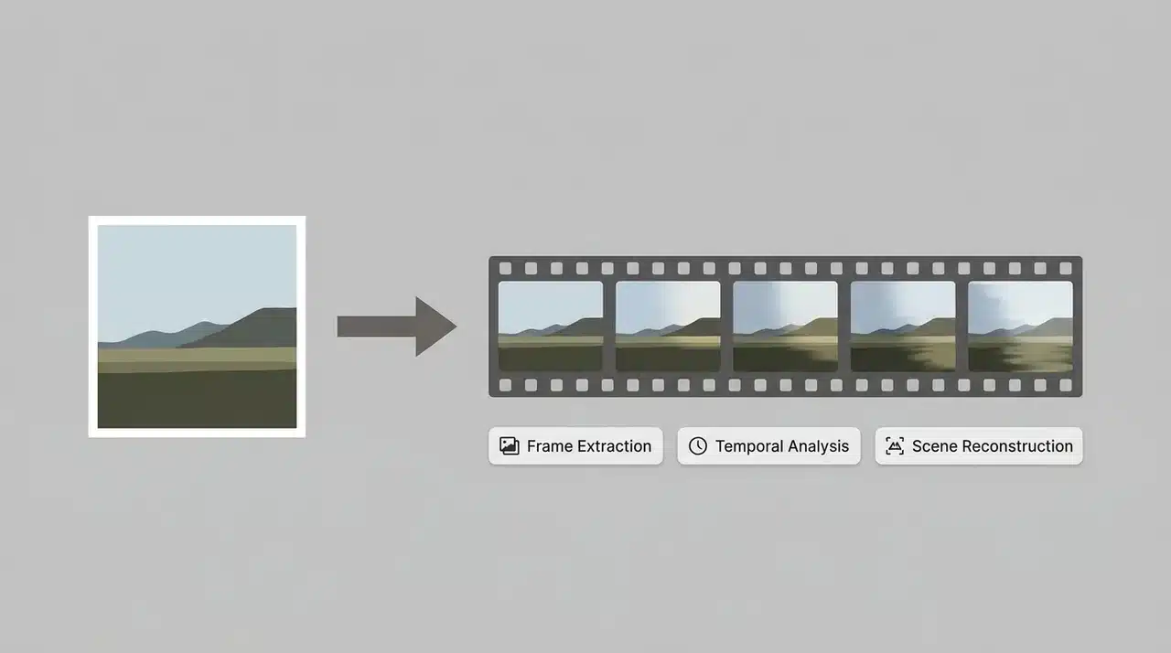Select the fifth filmstrip frame
The width and height of the screenshot is (1171, 653).
click(x=1021, y=326)
